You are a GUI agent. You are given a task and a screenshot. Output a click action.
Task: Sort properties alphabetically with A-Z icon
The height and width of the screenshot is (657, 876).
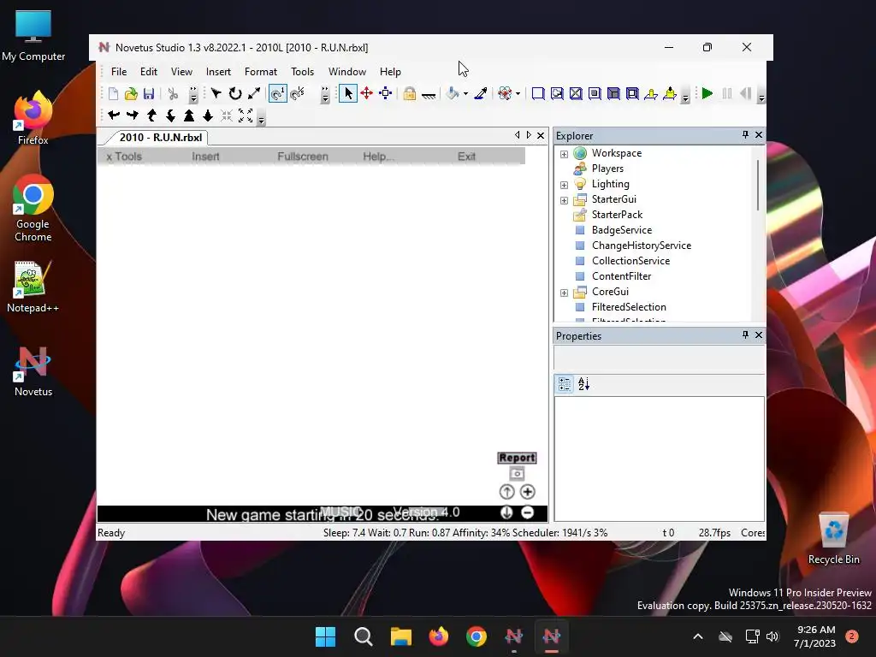(583, 384)
